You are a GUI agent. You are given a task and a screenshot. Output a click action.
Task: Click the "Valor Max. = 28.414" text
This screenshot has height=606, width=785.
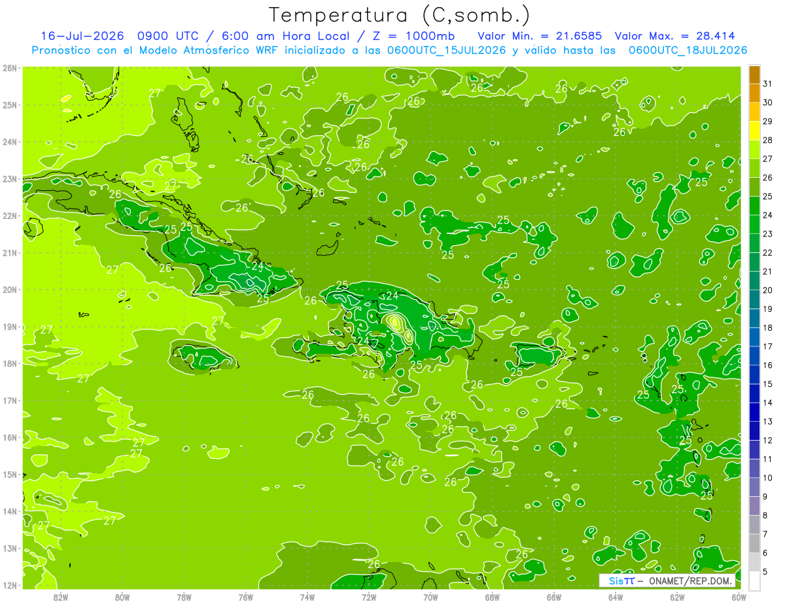tap(674, 36)
